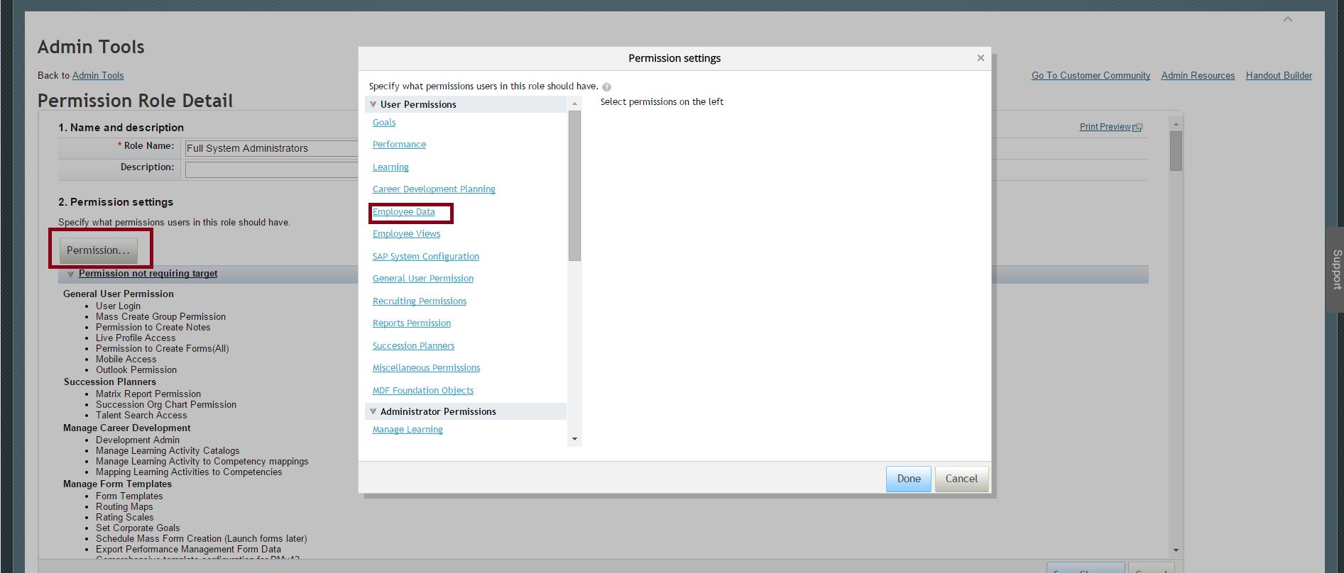The image size is (1344, 573).
Task: Click the Description input field
Action: [271, 169]
